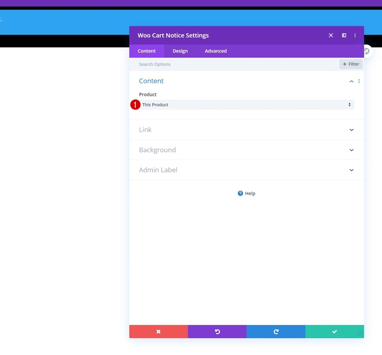
Task: Expand the Link section
Action: (x=247, y=130)
